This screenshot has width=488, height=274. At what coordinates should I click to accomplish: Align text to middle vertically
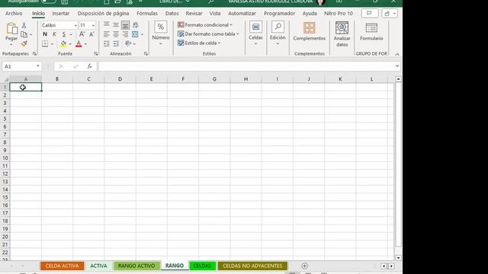(116, 25)
